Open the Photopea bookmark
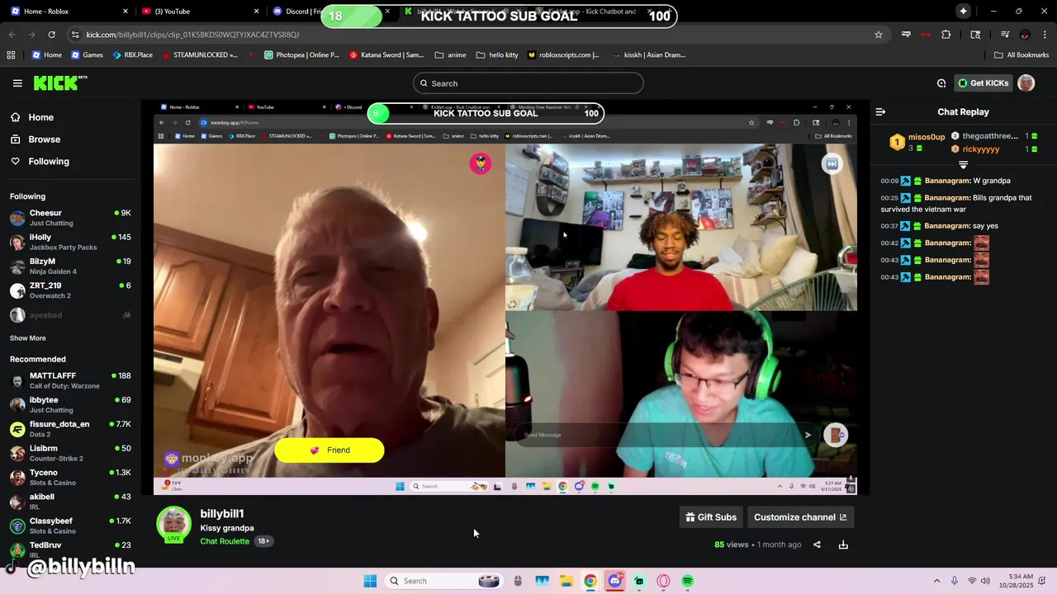Viewport: 1057px width, 594px height. tap(301, 55)
